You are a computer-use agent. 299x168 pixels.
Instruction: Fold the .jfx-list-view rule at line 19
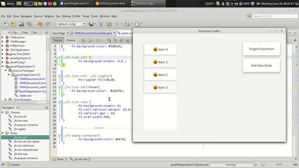(59, 102)
